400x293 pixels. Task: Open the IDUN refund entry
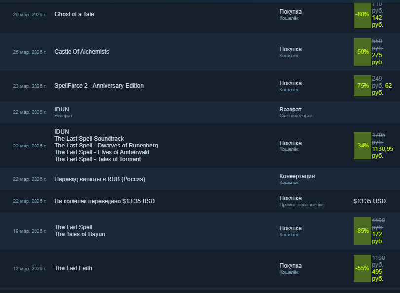(x=62, y=109)
